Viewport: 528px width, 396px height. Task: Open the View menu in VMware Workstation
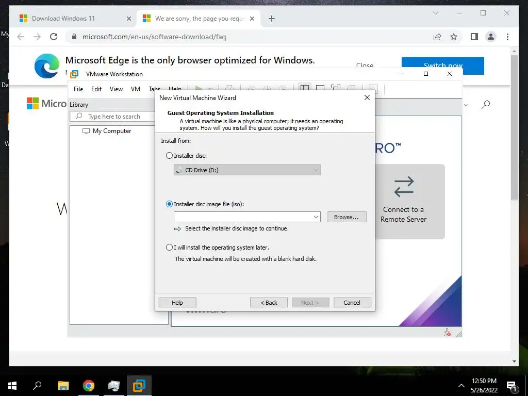point(116,89)
